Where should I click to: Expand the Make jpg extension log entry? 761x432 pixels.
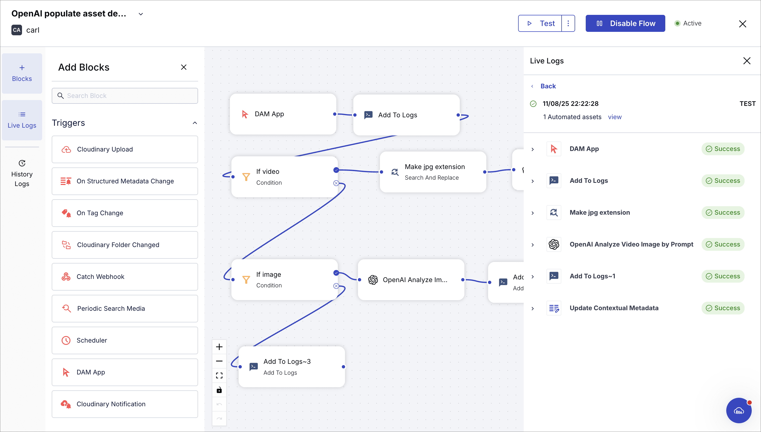tap(533, 213)
